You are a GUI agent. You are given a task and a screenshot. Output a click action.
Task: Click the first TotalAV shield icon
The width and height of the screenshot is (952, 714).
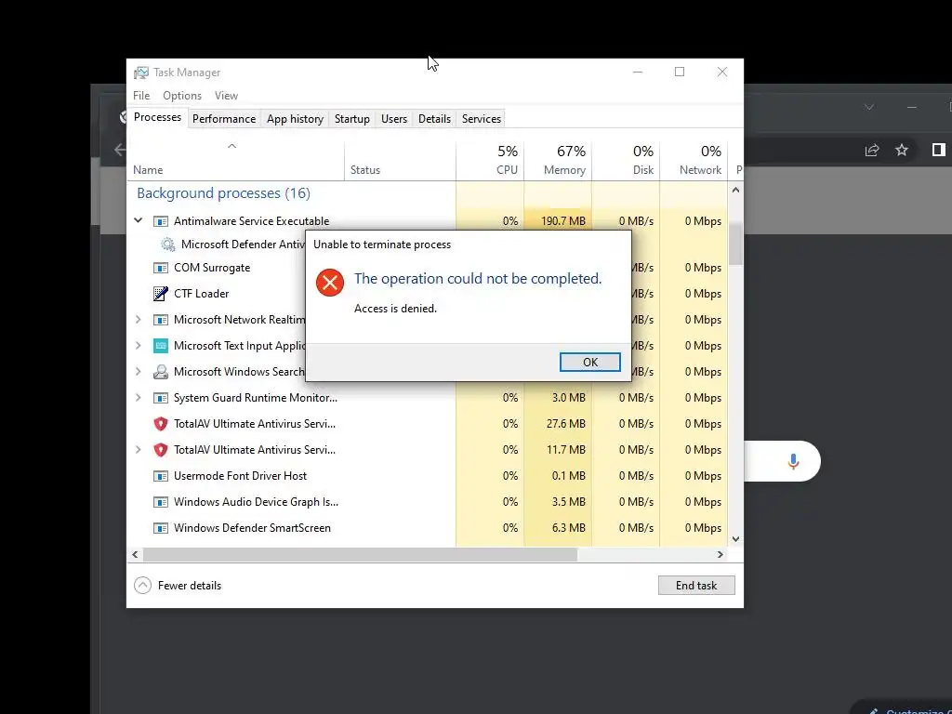160,424
